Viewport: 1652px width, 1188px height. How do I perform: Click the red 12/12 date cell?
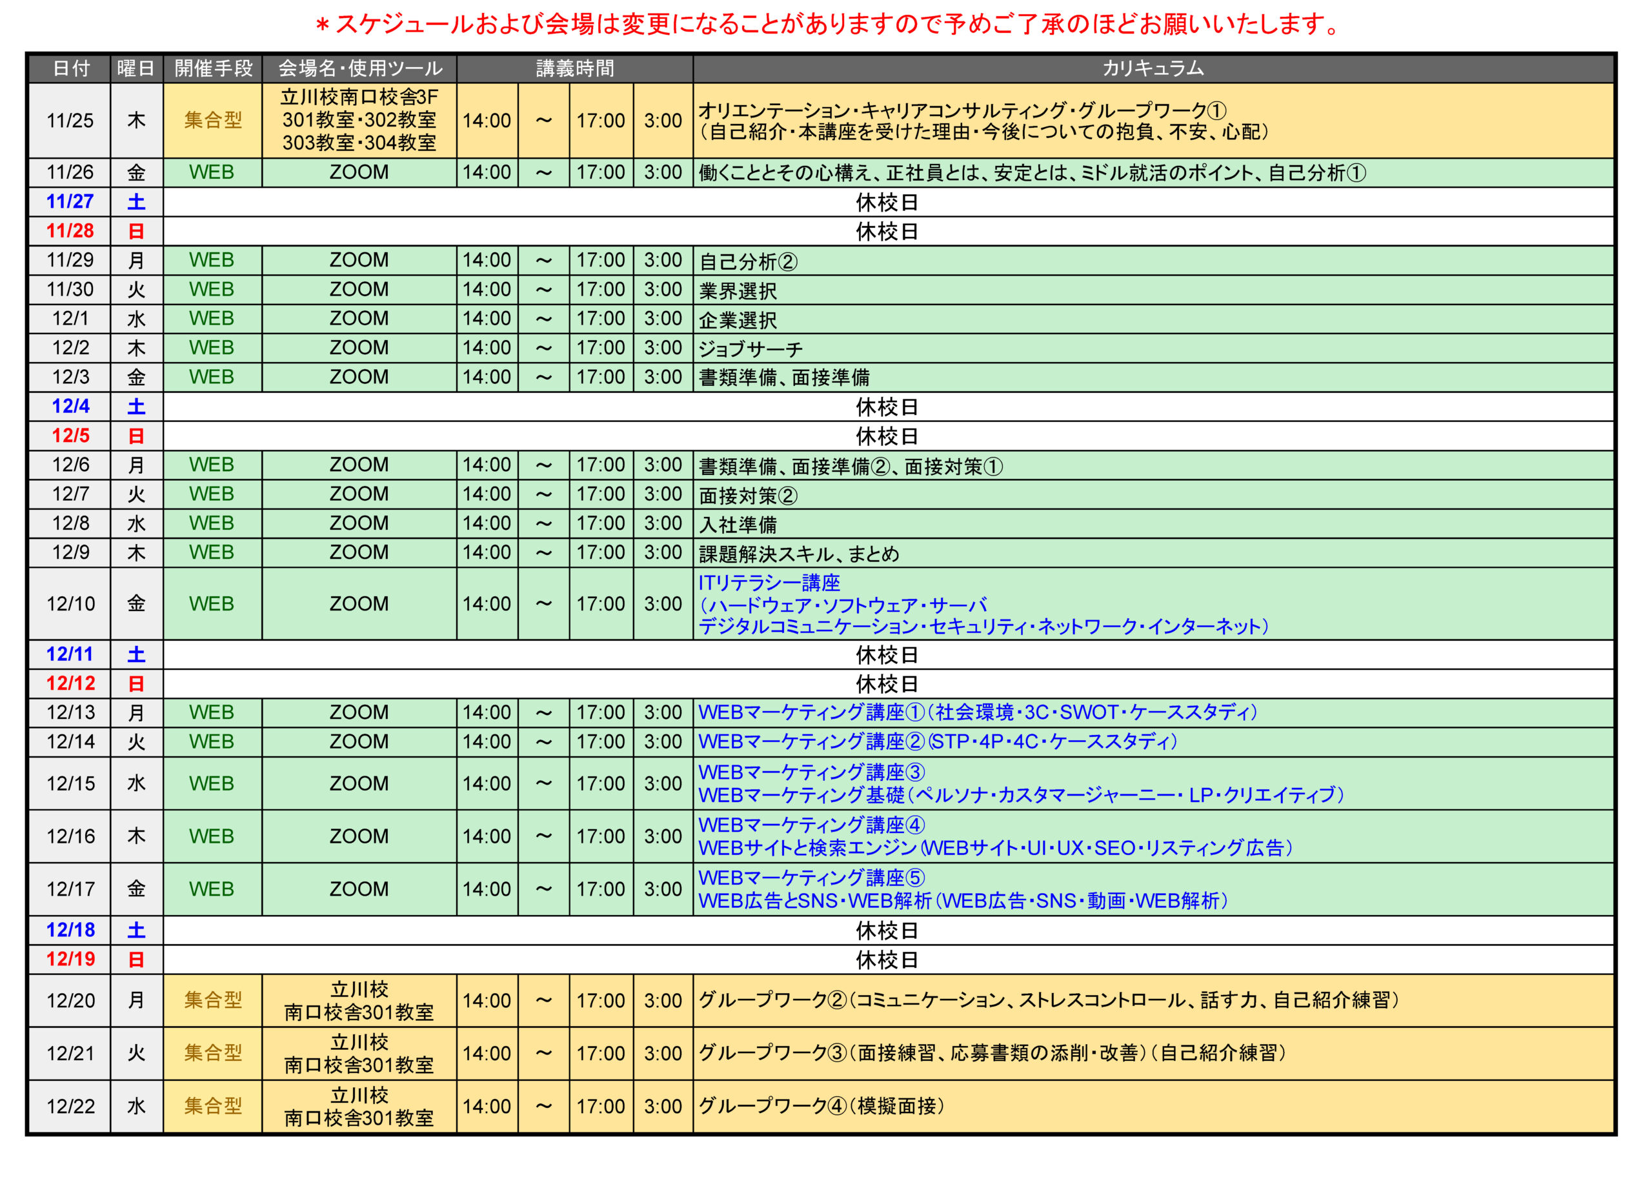[70, 683]
